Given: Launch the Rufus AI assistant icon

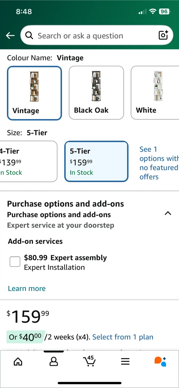Looking at the screenshot, I should pos(160,361).
